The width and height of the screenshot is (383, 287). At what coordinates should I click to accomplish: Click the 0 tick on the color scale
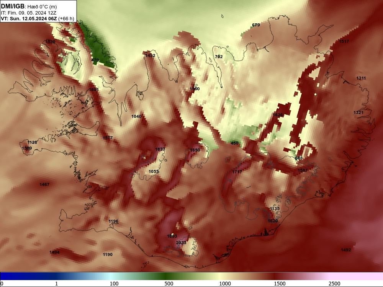coord(2,284)
